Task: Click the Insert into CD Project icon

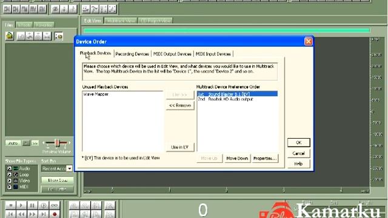Action: point(38,36)
